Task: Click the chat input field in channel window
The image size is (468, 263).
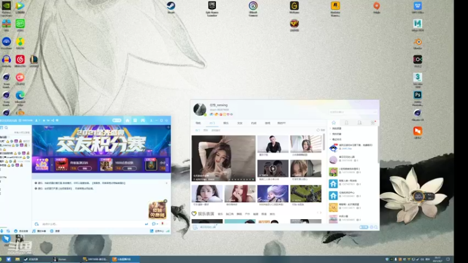Action: [x=91, y=224]
